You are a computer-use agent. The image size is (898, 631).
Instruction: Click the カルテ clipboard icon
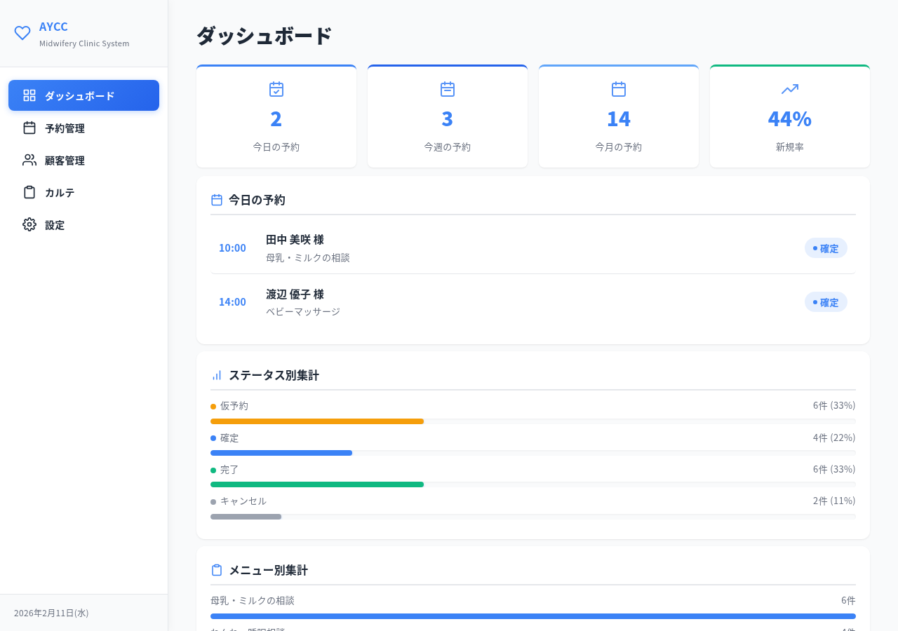pos(29,192)
